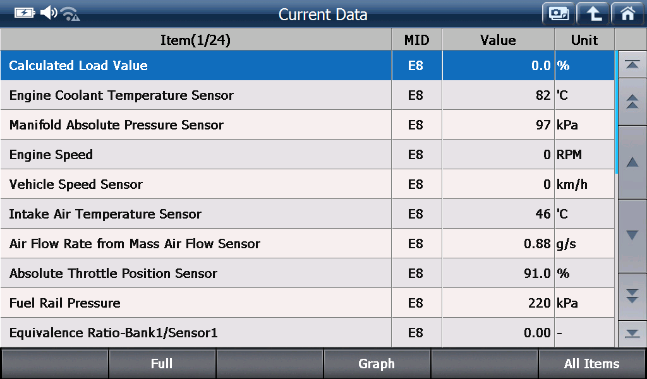
Task: Open the Full view button
Action: (x=162, y=364)
